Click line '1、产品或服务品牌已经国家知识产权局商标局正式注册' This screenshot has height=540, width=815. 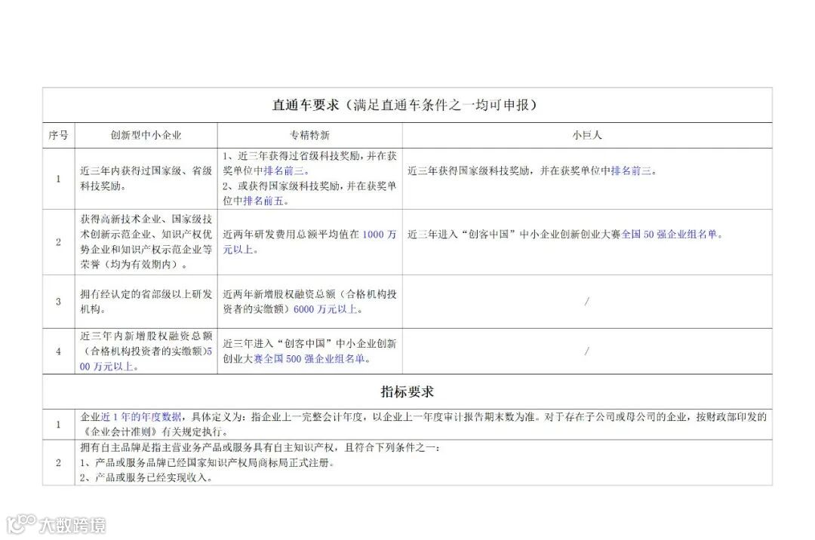[x=208, y=462]
